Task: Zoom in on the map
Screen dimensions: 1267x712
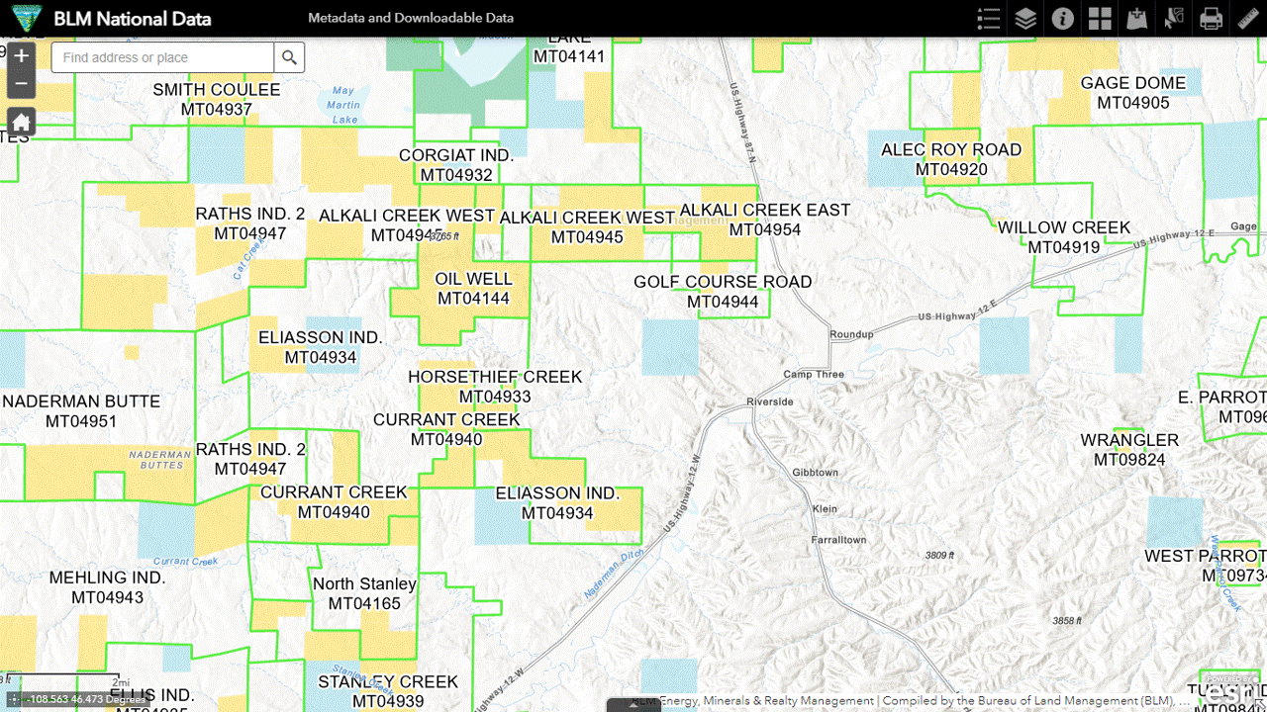Action: [21, 56]
